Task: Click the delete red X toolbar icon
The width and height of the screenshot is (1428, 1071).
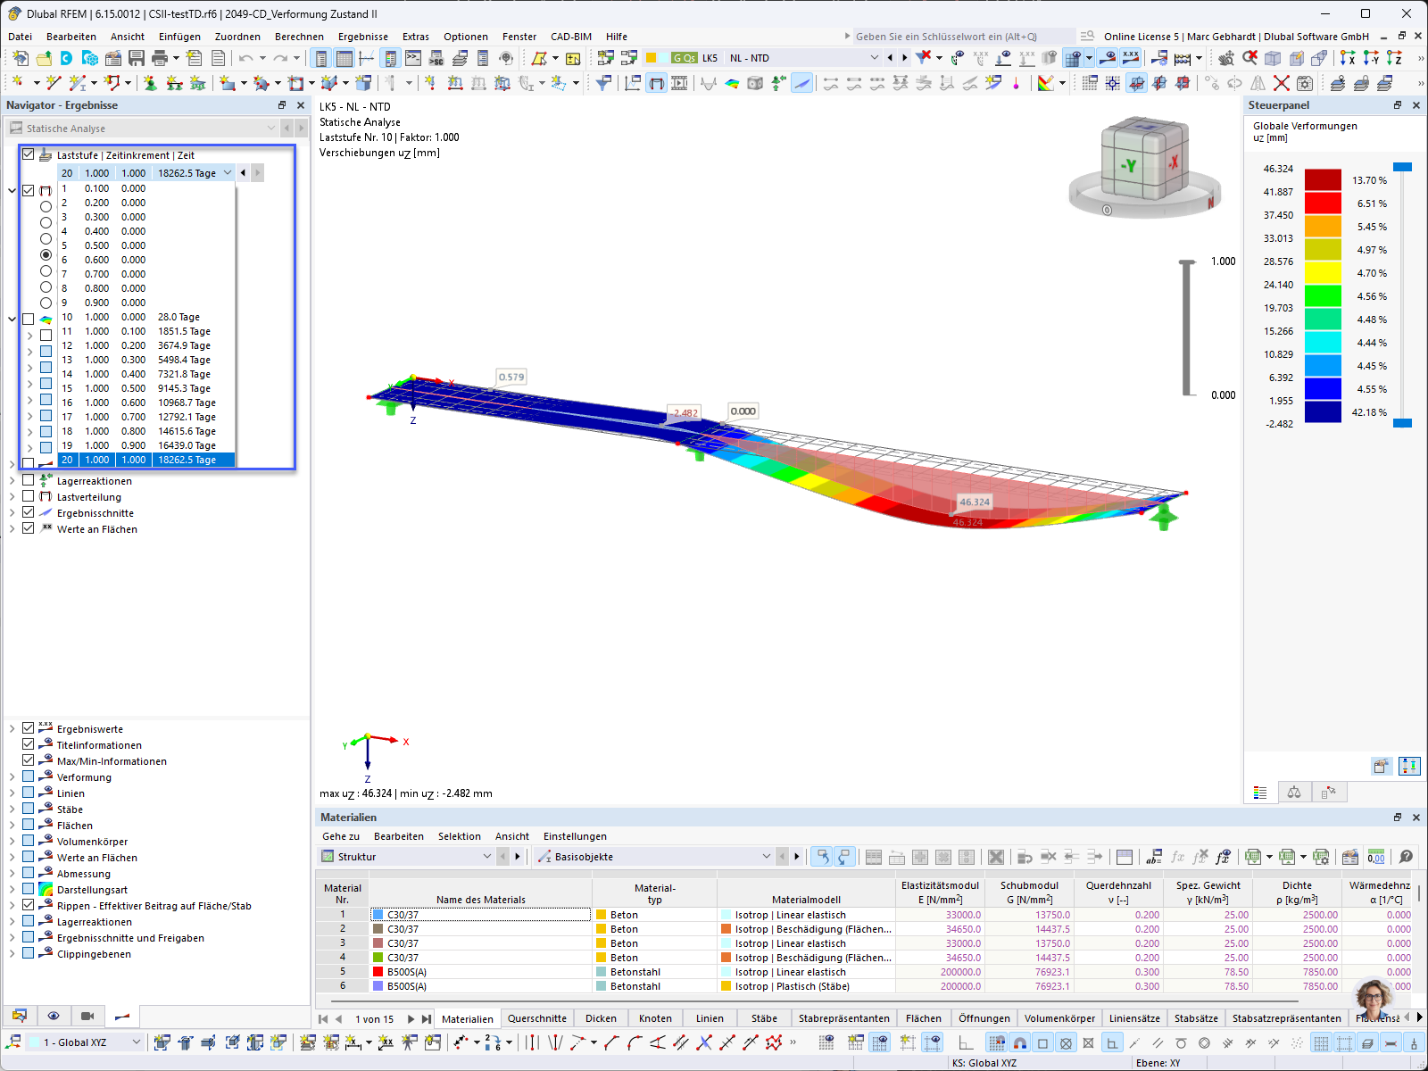Action: point(1281,83)
